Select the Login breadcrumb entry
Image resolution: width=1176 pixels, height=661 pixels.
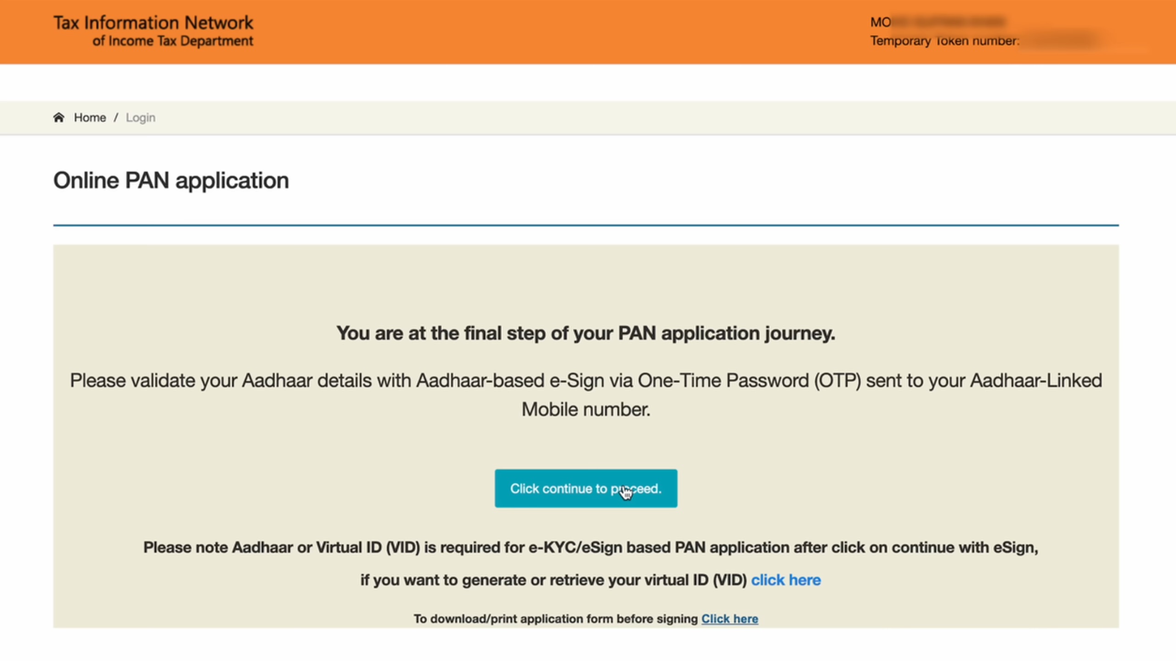(x=141, y=118)
